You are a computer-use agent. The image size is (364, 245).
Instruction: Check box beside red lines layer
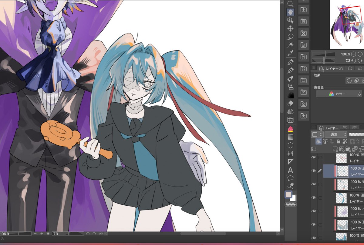320,157
